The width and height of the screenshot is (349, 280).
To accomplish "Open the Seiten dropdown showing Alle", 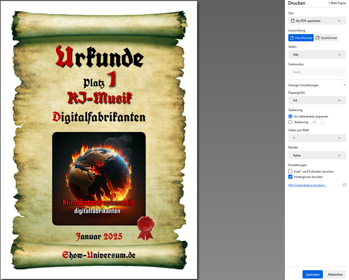I will (317, 55).
